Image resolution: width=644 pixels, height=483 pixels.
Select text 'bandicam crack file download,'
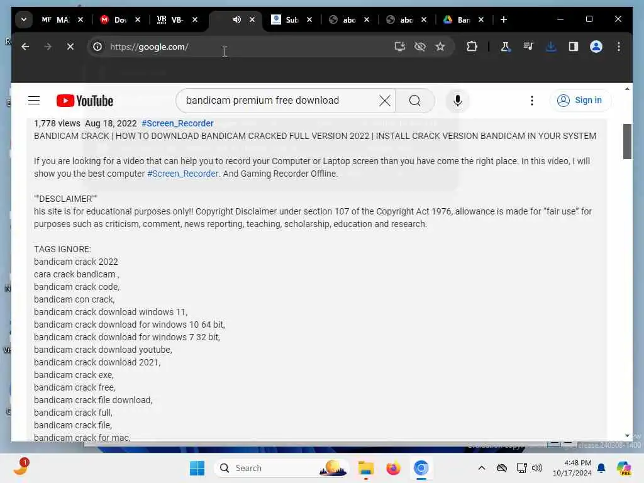[93, 399]
